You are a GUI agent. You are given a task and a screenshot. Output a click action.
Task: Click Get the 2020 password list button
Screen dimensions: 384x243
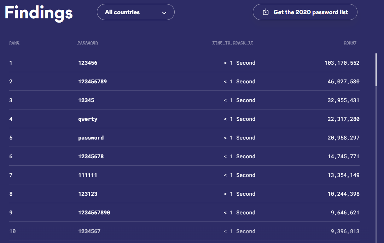click(x=305, y=12)
